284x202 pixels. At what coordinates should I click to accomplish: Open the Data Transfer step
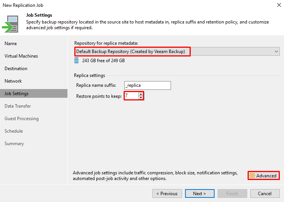[17, 106]
